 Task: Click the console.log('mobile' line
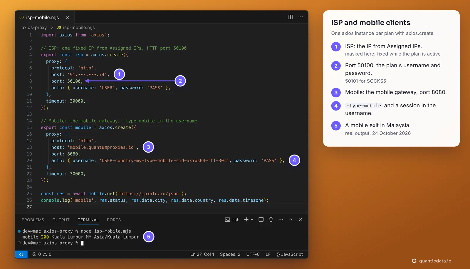point(155,200)
